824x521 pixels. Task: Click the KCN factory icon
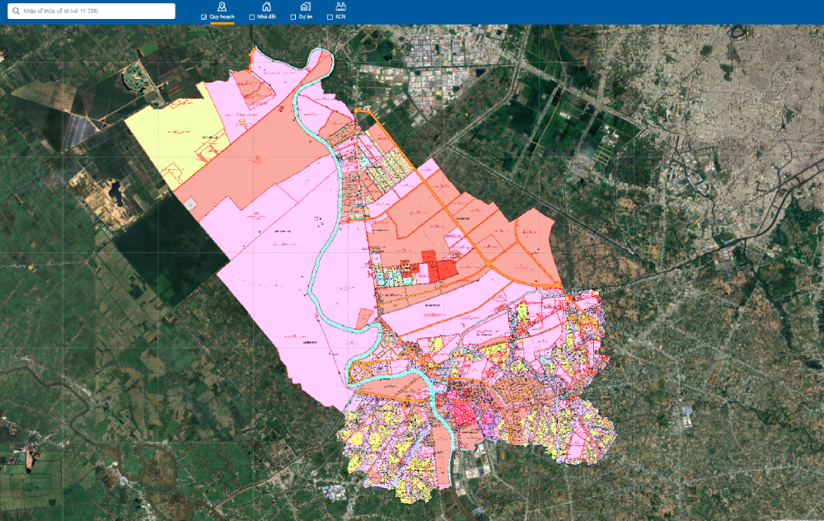tap(341, 7)
